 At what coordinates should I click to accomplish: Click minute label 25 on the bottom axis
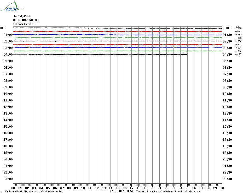pyautogui.click(x=187, y=188)
